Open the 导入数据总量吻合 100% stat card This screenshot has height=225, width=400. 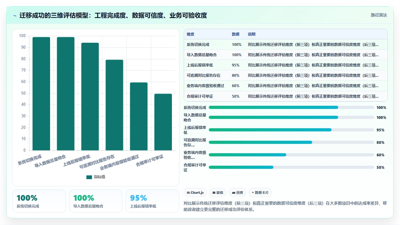pyautogui.click(x=96, y=201)
